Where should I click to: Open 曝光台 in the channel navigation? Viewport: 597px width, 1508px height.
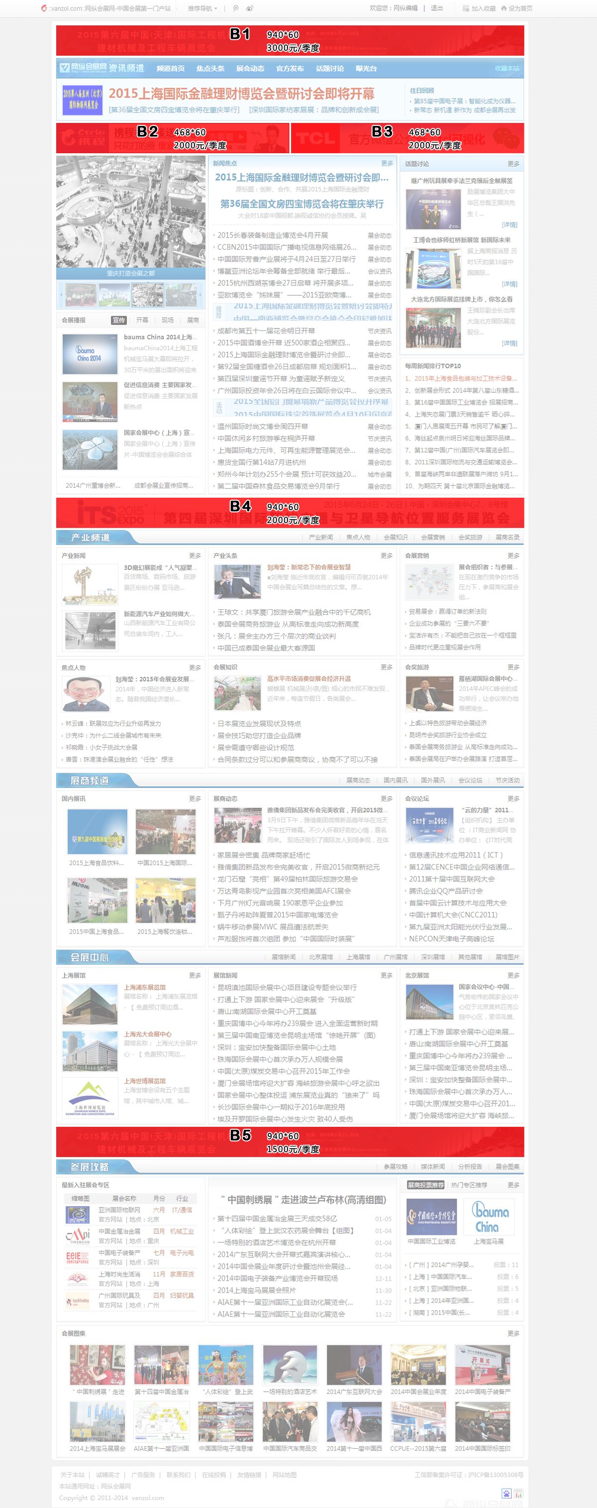[366, 69]
